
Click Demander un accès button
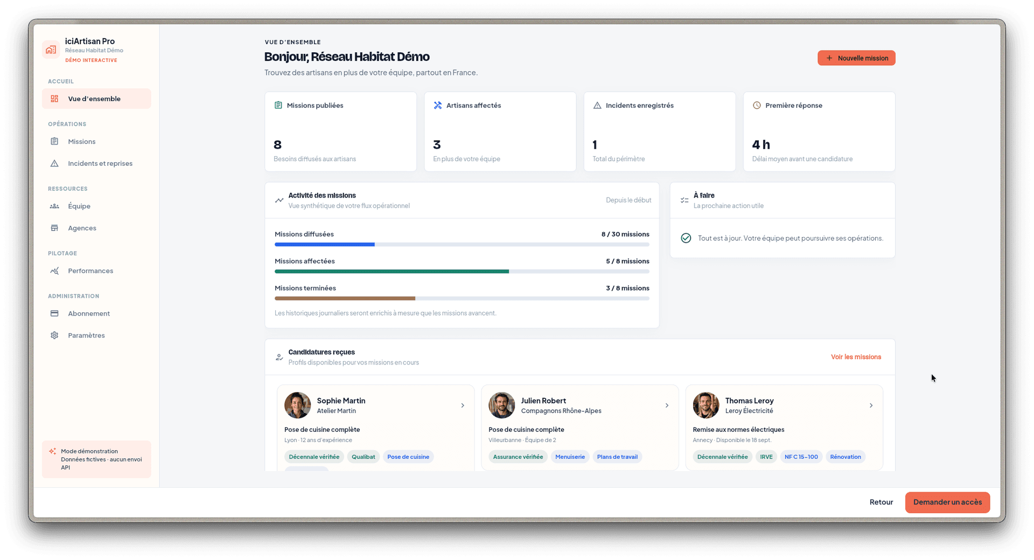pyautogui.click(x=947, y=502)
